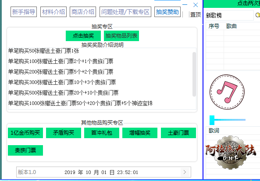Screen dimensions: 260x181
Task: Select the 抽奖赞助 tab
Action: (167, 12)
